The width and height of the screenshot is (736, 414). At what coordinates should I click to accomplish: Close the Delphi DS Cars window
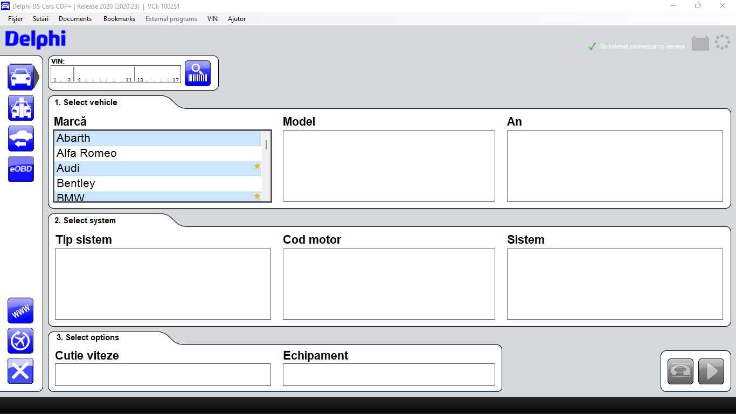[723, 6]
